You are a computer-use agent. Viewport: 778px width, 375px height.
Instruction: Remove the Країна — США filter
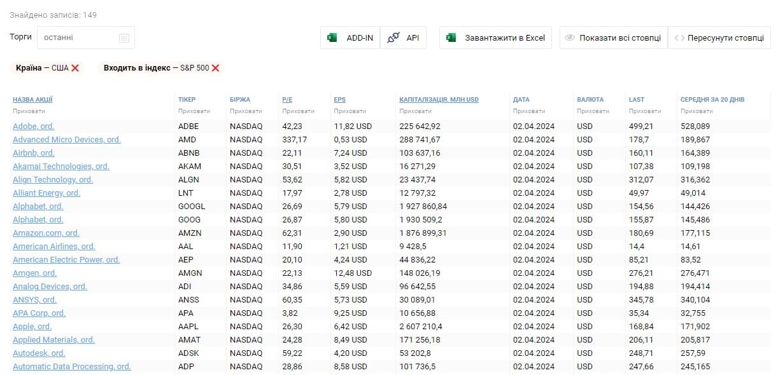point(75,68)
